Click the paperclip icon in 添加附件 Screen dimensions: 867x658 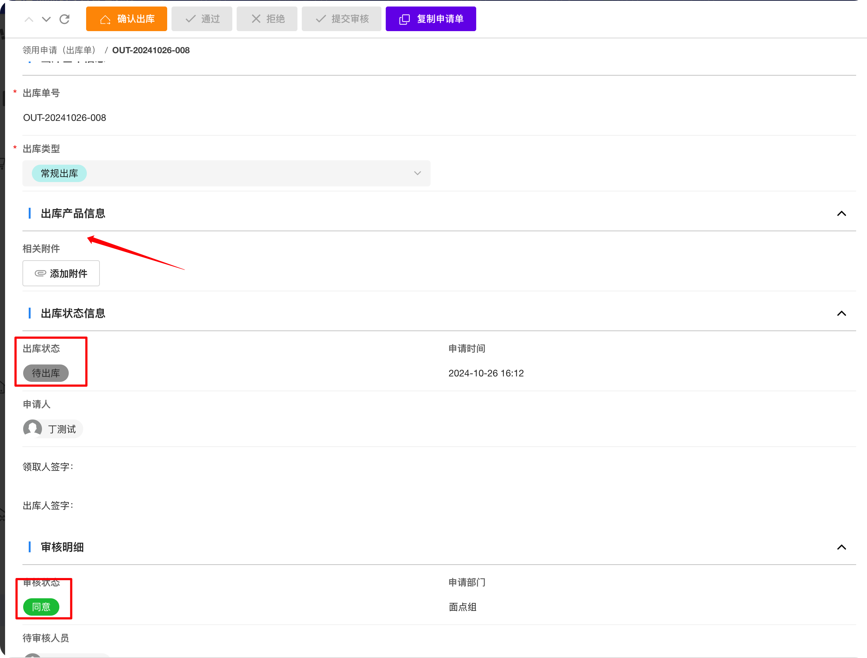point(41,273)
